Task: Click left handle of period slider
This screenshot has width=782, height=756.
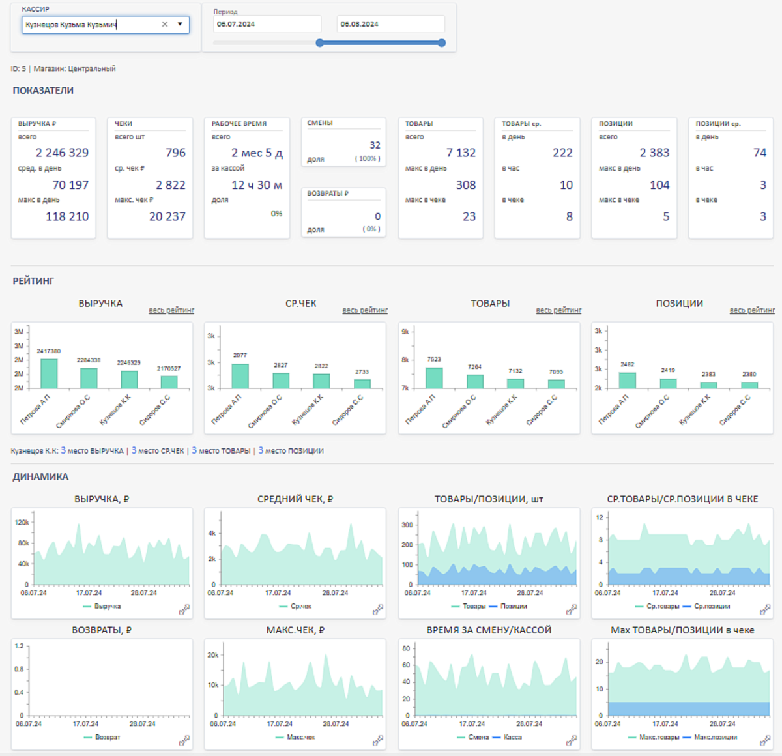Action: pyautogui.click(x=319, y=43)
